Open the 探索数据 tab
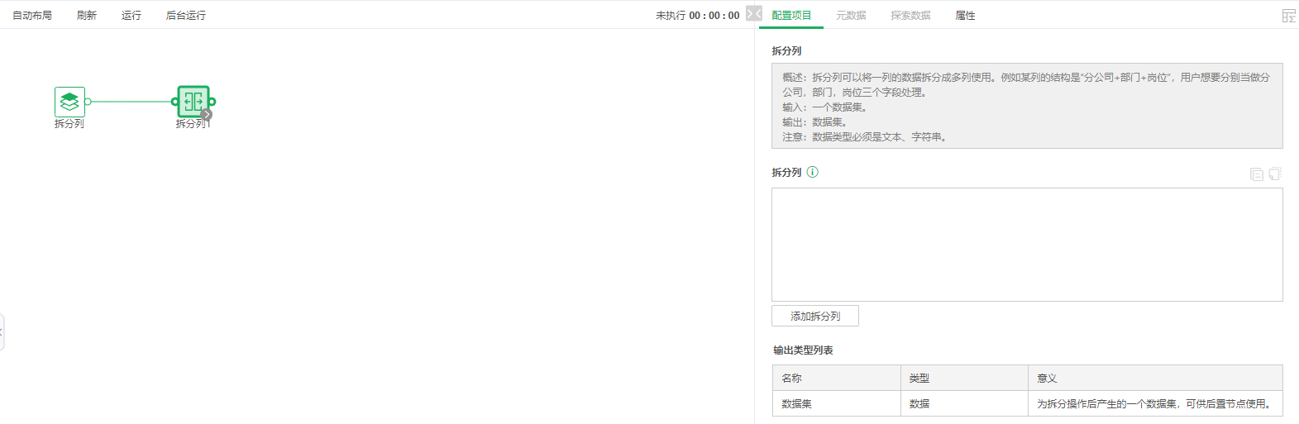Screen dimensions: 1299x424 (910, 16)
